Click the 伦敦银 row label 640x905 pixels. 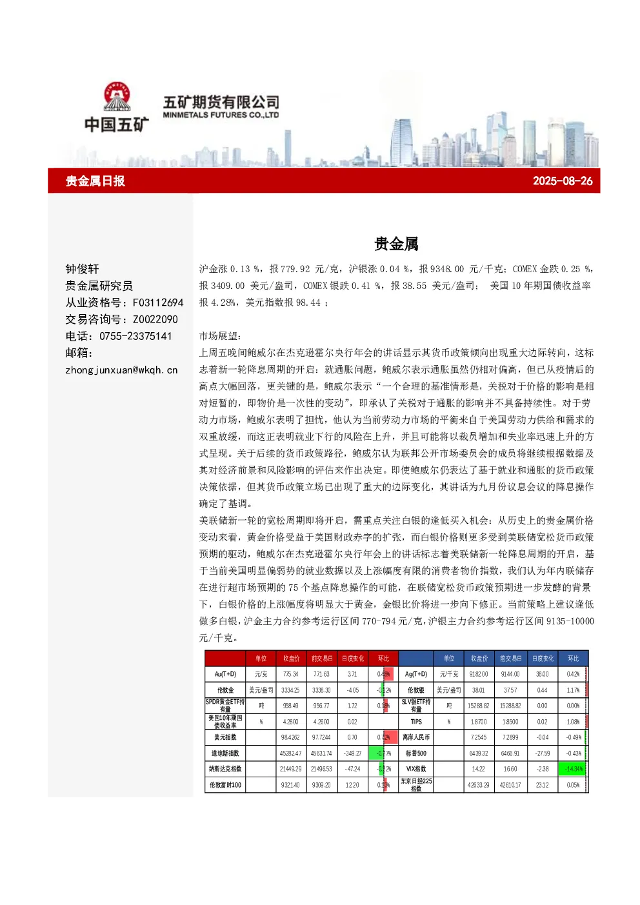(416, 690)
